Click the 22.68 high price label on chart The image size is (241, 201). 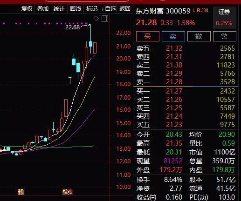tap(72, 27)
